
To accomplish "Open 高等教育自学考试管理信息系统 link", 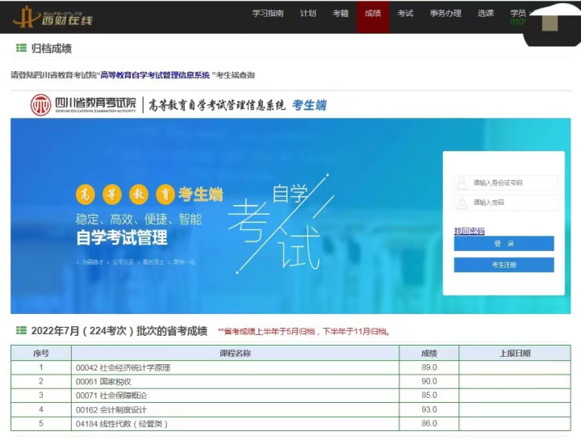I will 155,75.
